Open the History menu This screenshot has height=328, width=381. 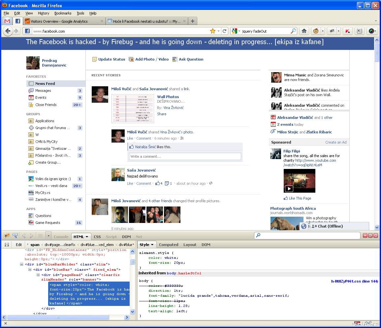(x=44, y=13)
